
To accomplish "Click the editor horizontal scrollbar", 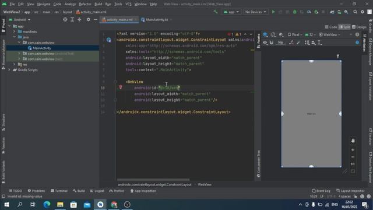I will point(153,180).
